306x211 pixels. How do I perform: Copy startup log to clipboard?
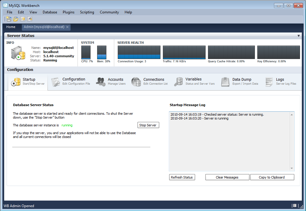pos(272,177)
